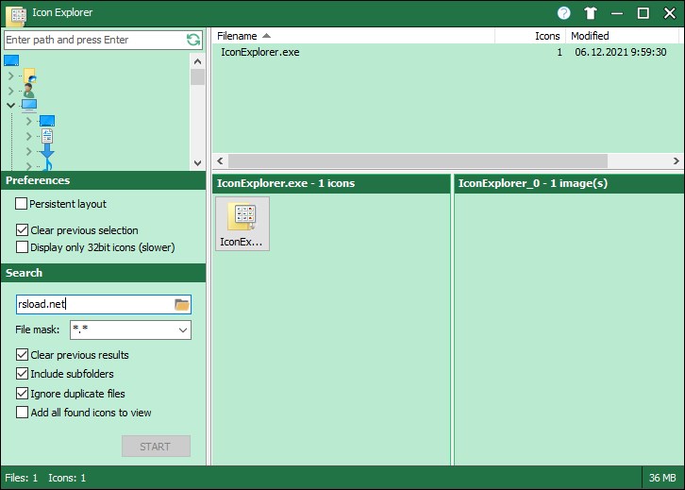Disable Ignore duplicate files

tap(22, 394)
